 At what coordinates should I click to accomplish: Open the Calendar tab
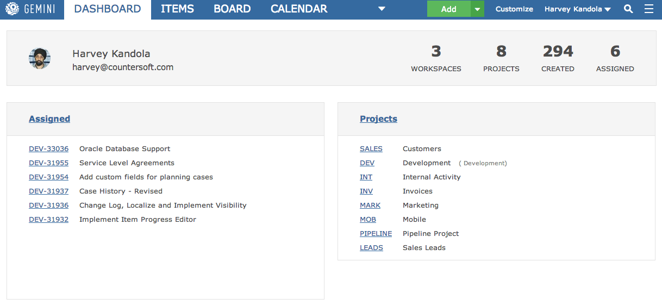299,9
